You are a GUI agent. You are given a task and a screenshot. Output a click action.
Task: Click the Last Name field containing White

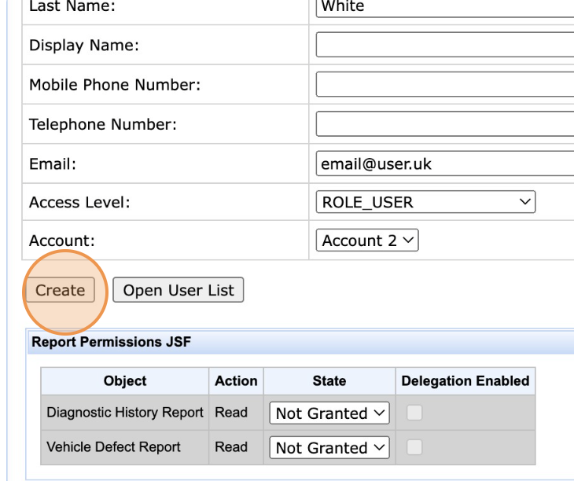444,7
